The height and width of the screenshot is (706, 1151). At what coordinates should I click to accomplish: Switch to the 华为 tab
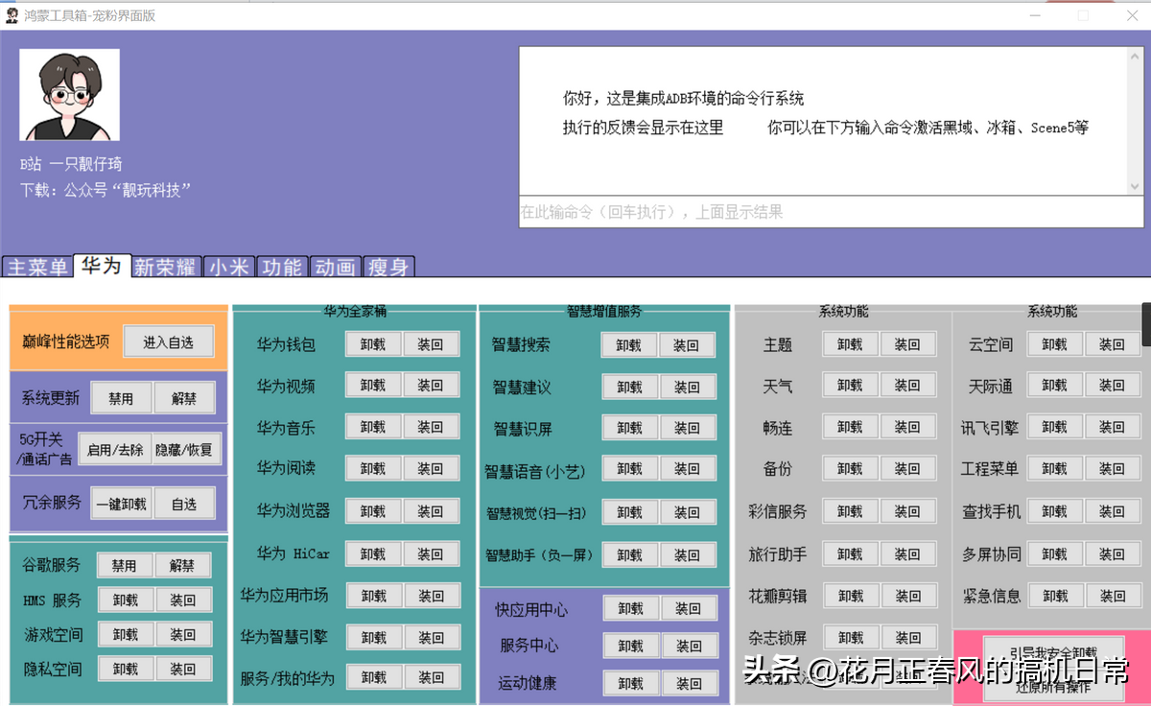tap(102, 266)
